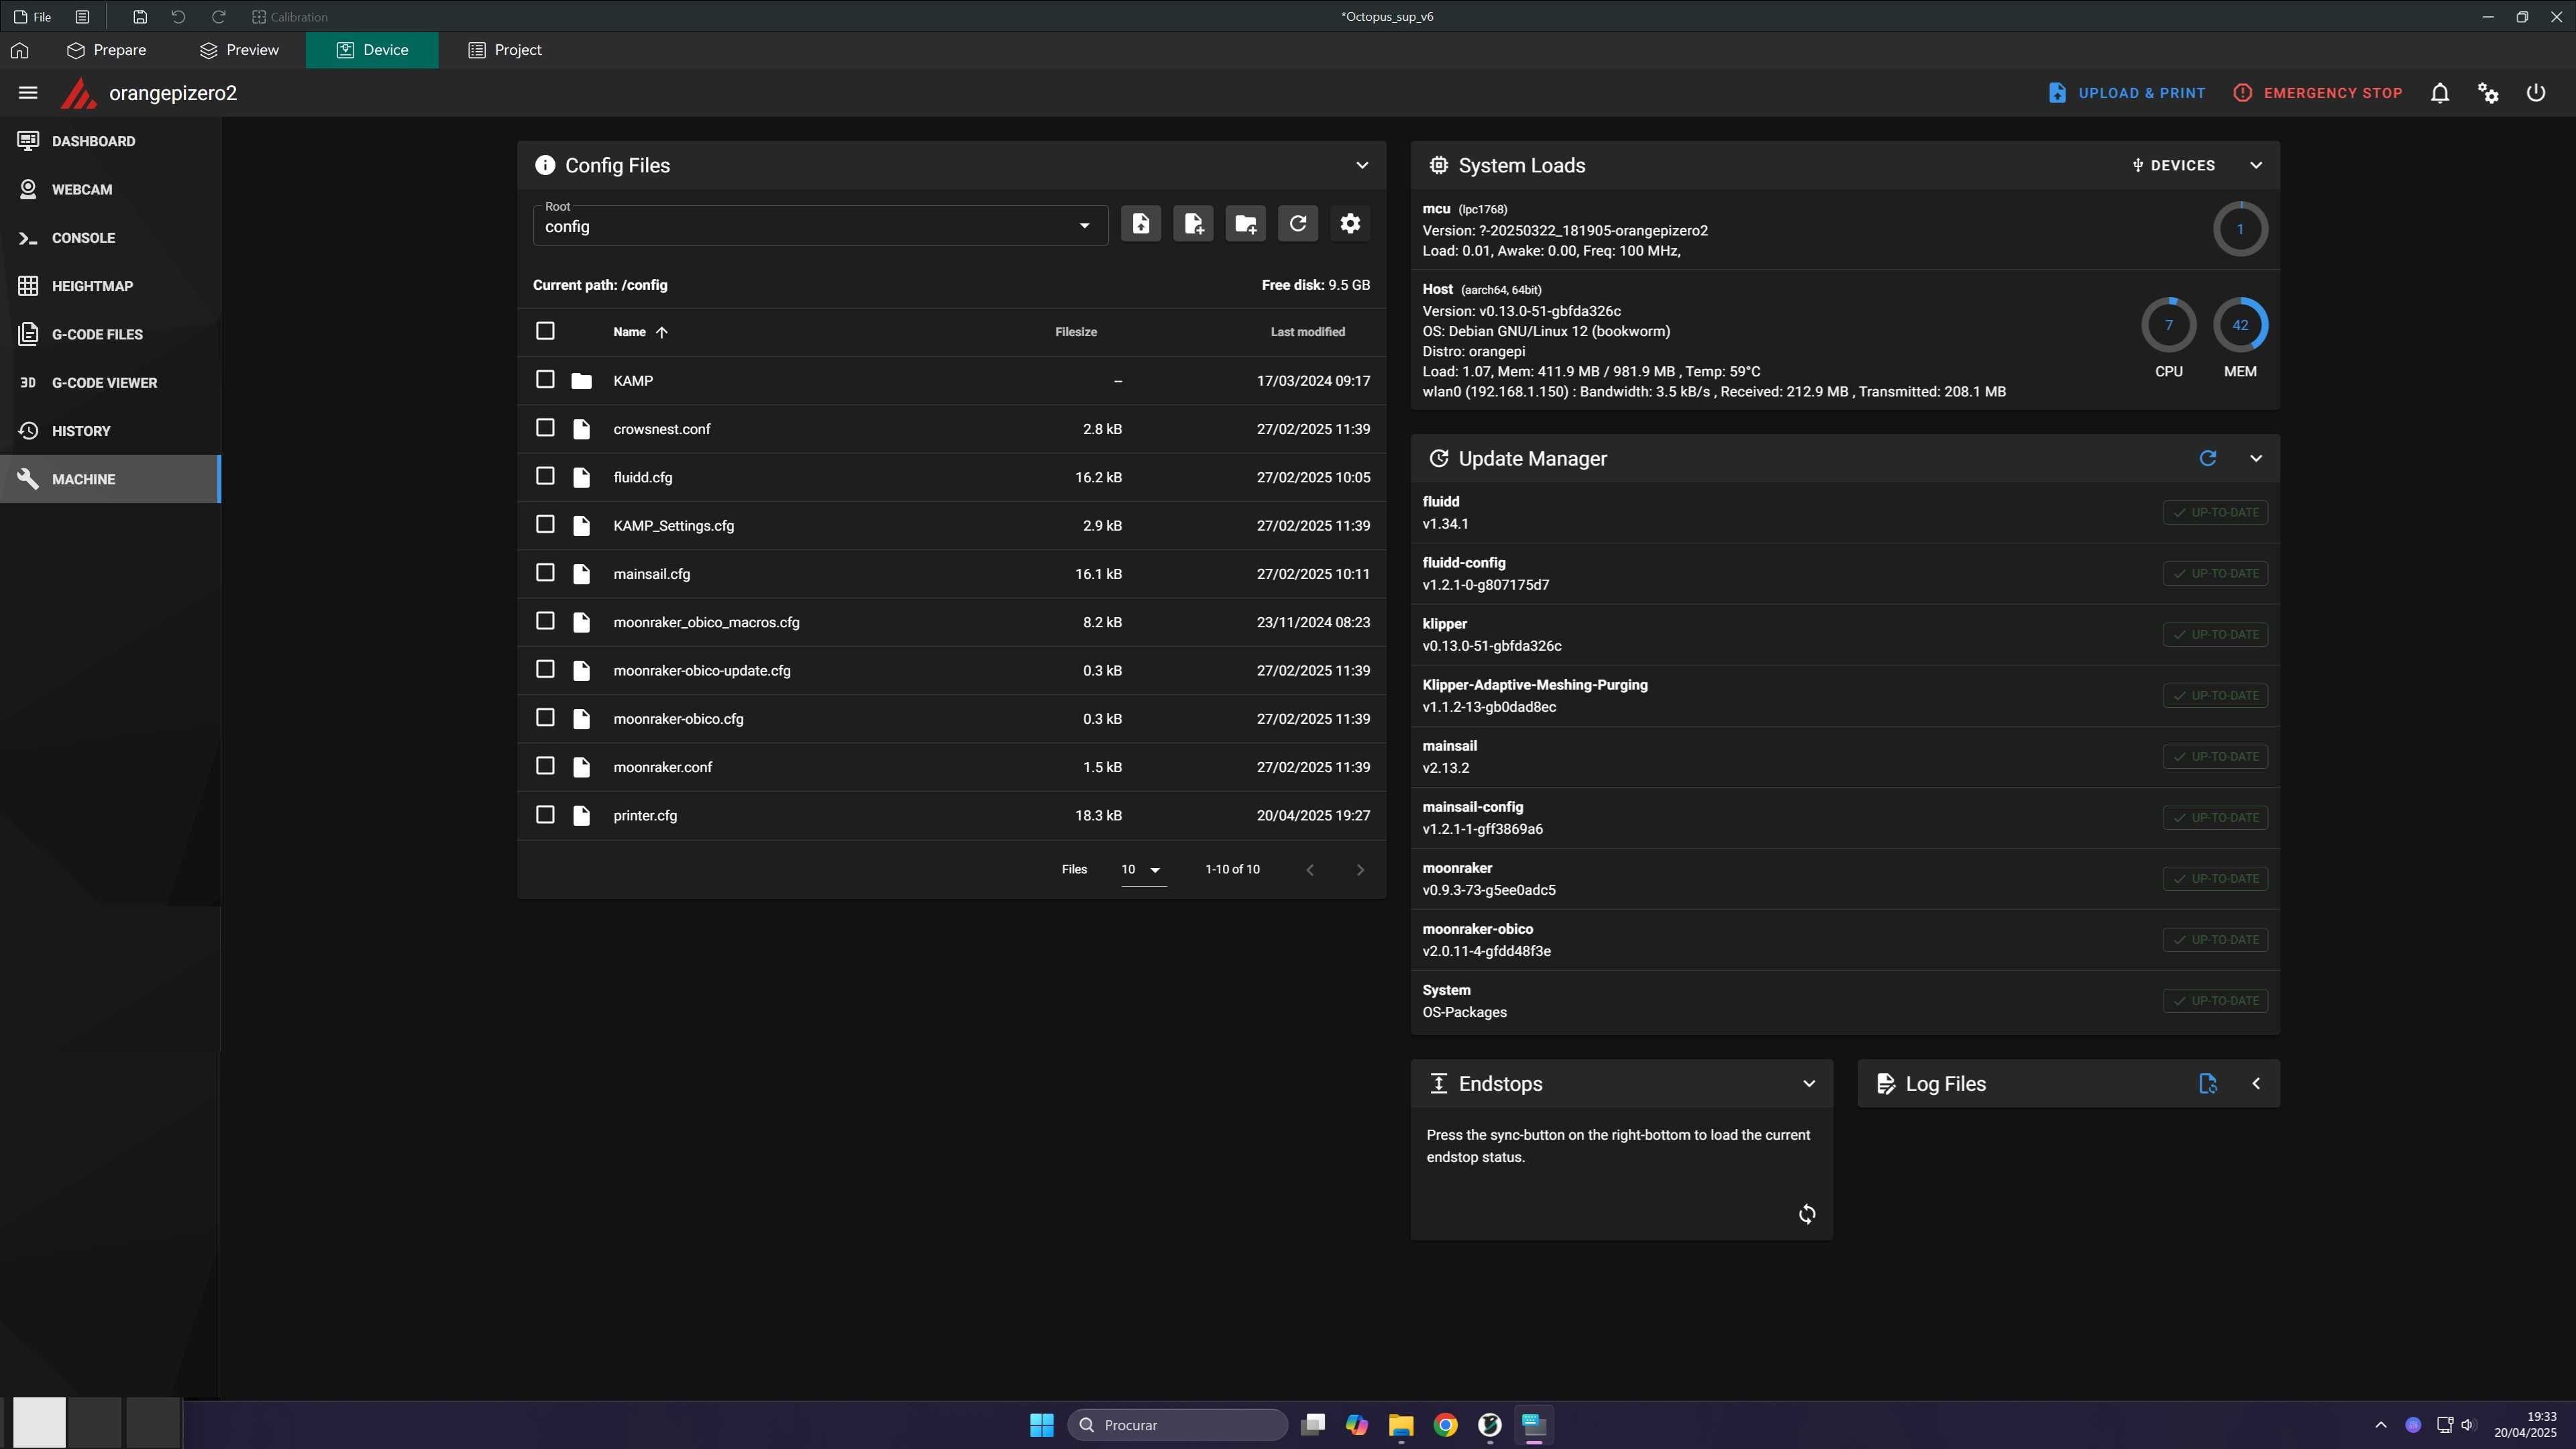Click the redo icon in the title bar
The image size is (2576, 1449).
tap(218, 17)
